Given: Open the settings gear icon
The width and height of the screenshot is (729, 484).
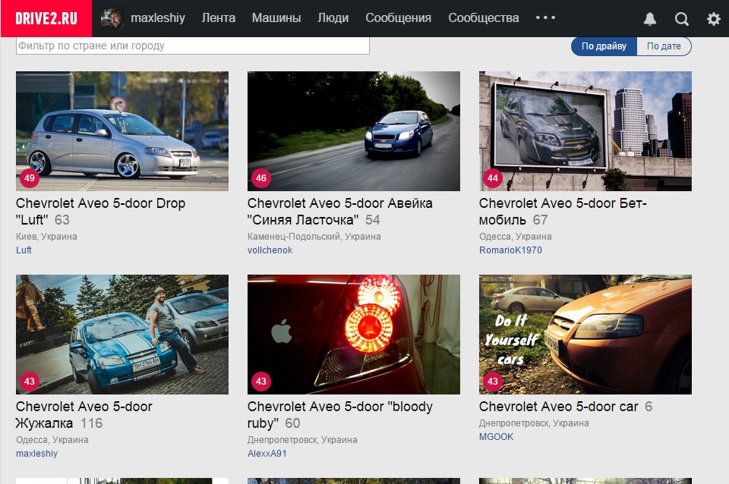Looking at the screenshot, I should coord(713,18).
